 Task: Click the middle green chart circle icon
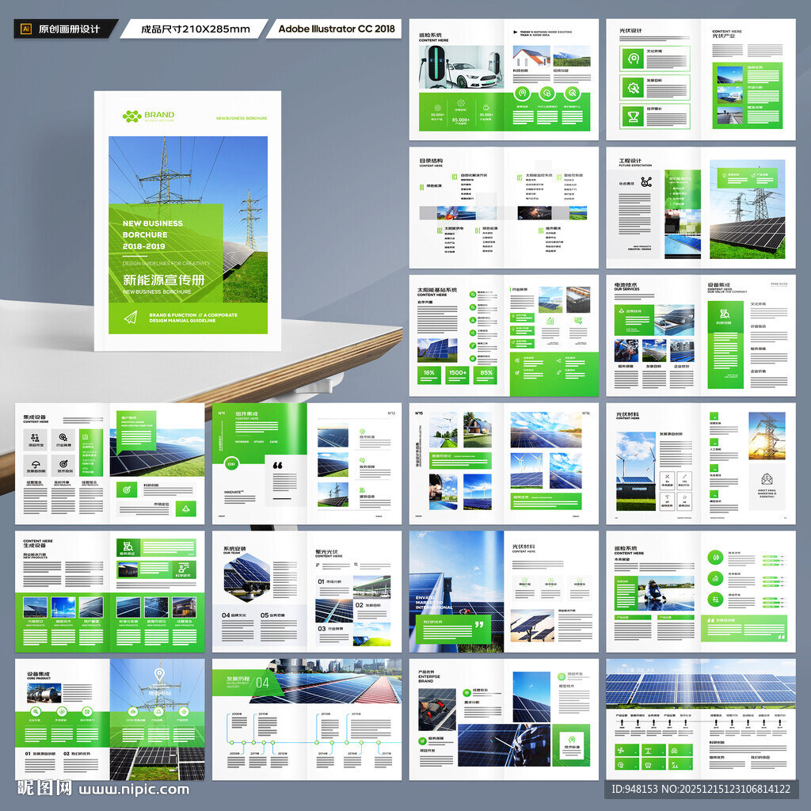click(x=715, y=578)
